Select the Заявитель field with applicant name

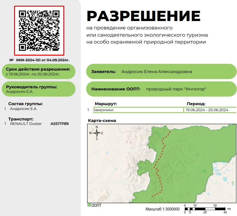tap(161, 72)
